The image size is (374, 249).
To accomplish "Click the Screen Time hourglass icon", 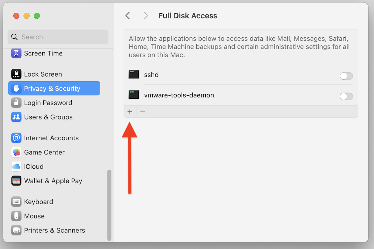I will (16, 53).
